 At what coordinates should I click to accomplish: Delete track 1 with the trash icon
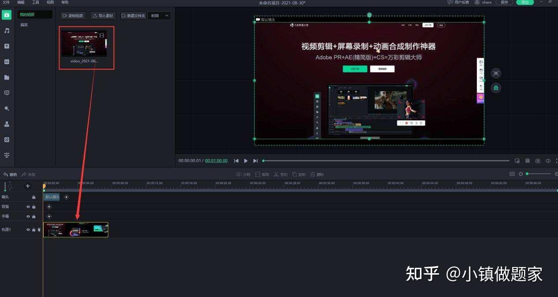pyautogui.click(x=39, y=230)
